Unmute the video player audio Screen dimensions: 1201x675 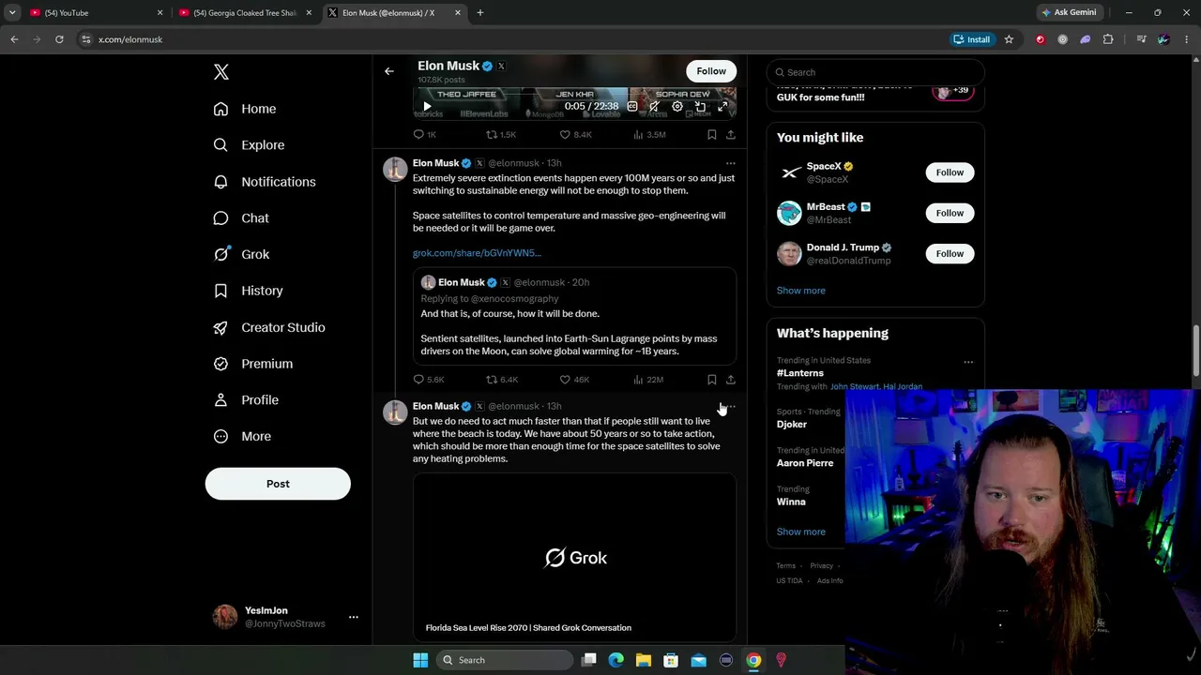tap(655, 106)
